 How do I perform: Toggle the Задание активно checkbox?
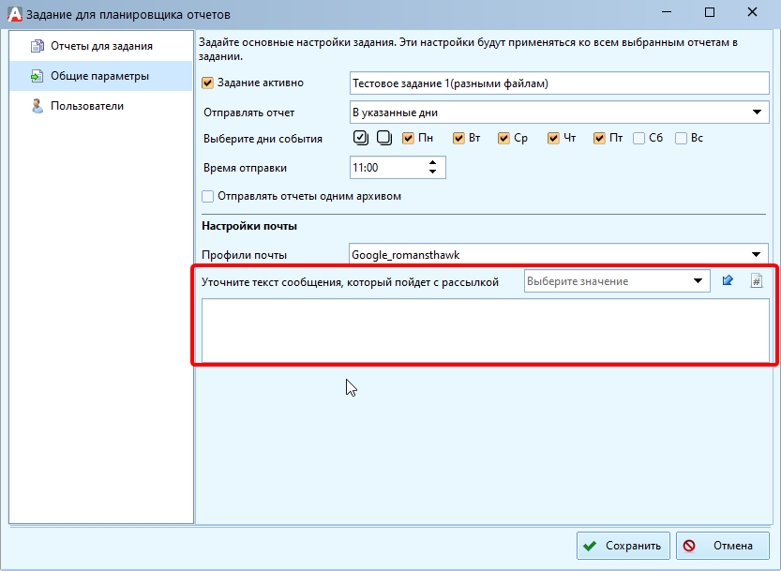point(208,83)
